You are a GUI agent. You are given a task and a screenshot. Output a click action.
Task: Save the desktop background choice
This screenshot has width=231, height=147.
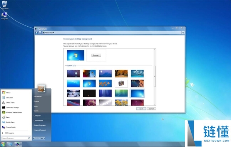pos(141,109)
